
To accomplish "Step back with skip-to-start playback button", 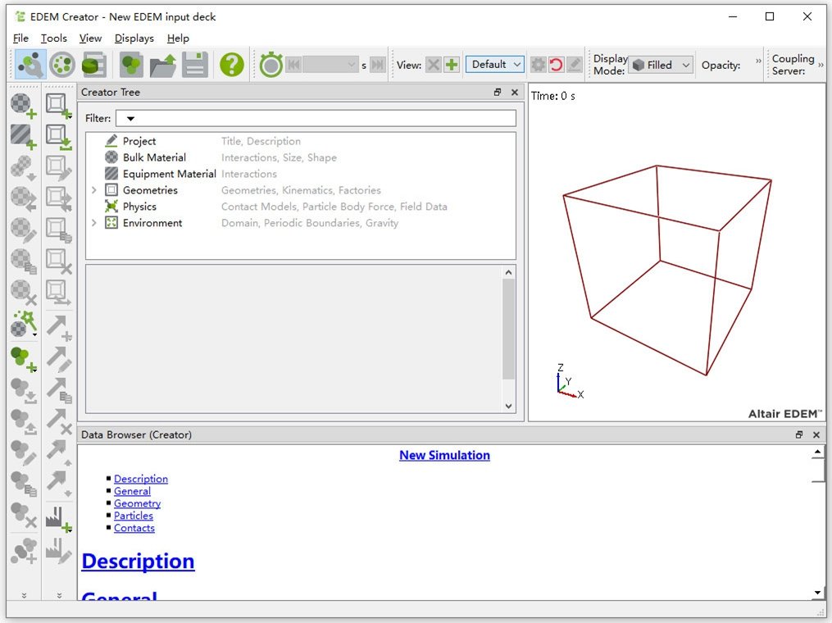I will point(293,65).
